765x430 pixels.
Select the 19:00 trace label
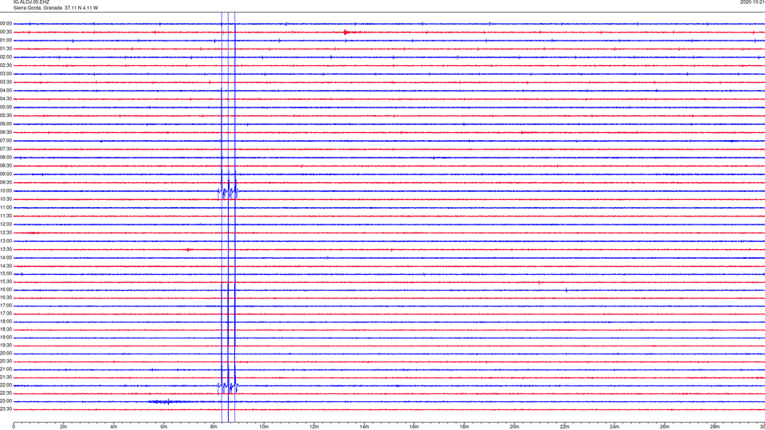click(6, 338)
